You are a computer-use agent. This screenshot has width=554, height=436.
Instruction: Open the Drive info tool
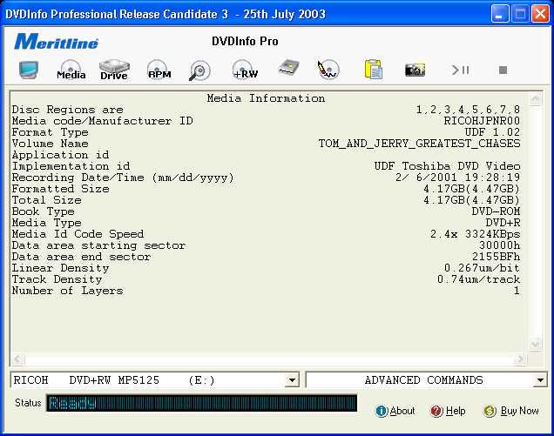point(114,70)
